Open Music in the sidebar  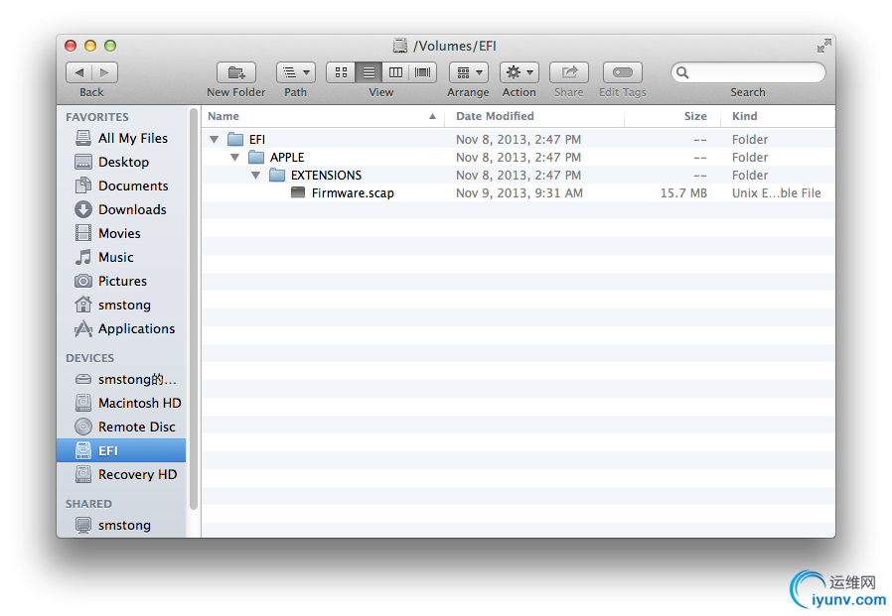pos(122,258)
